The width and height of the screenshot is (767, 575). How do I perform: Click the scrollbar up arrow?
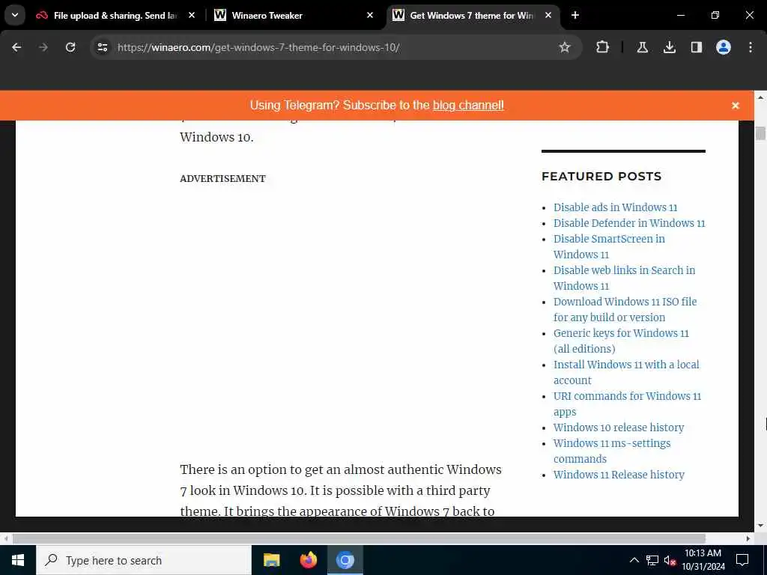click(760, 97)
